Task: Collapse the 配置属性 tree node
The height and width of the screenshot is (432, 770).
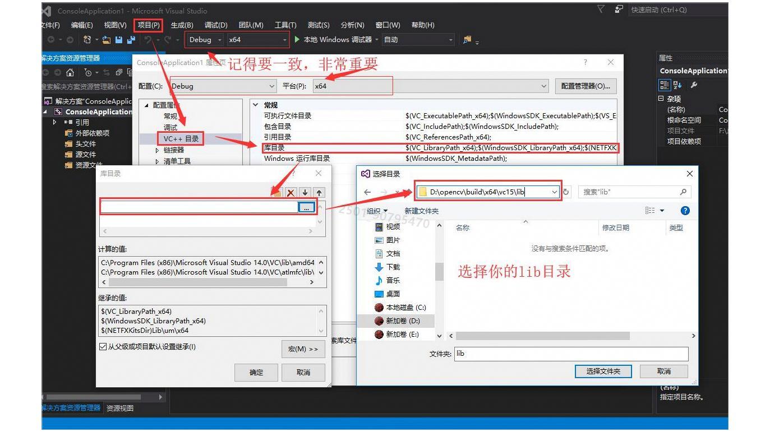Action: pyautogui.click(x=147, y=105)
